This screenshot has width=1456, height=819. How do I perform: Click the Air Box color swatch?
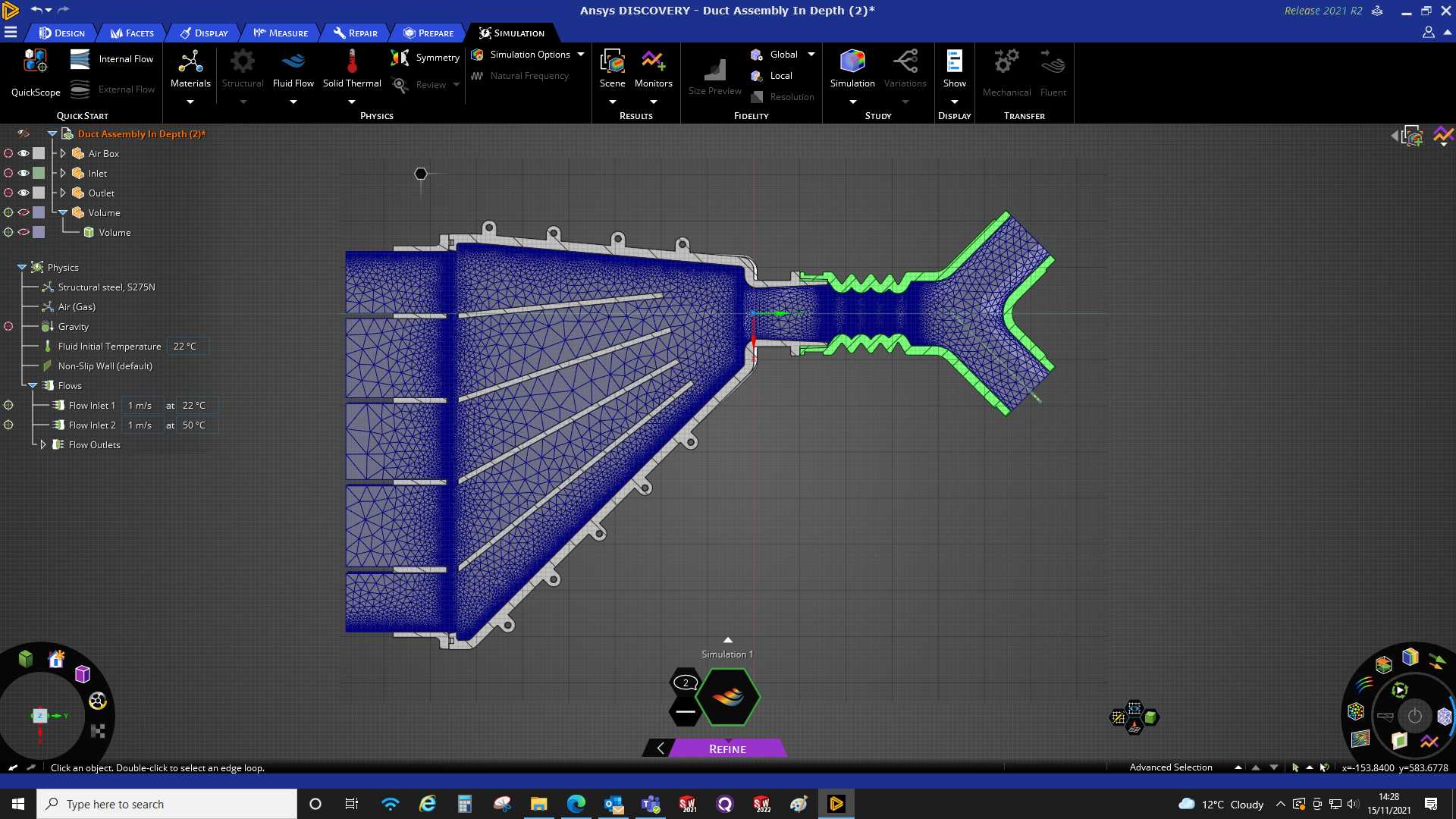(x=39, y=153)
